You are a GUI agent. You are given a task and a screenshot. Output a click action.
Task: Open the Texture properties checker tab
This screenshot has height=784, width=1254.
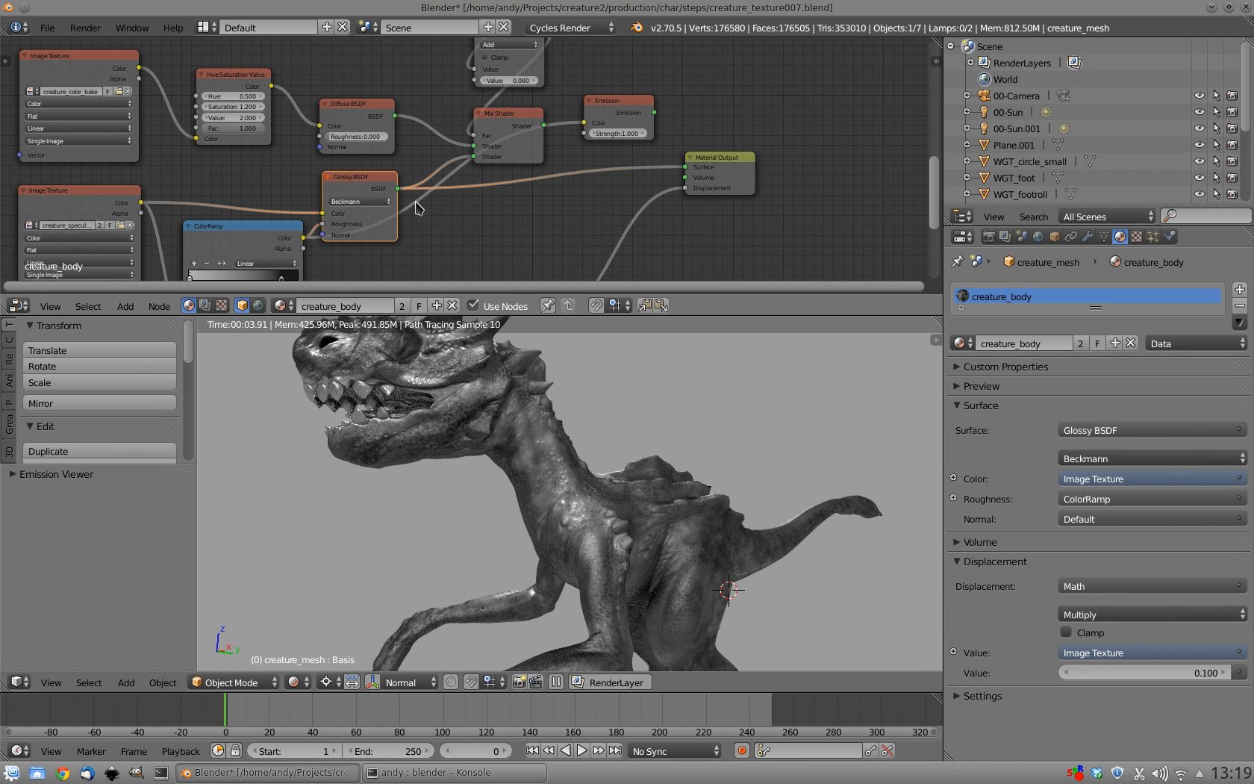pos(1136,237)
